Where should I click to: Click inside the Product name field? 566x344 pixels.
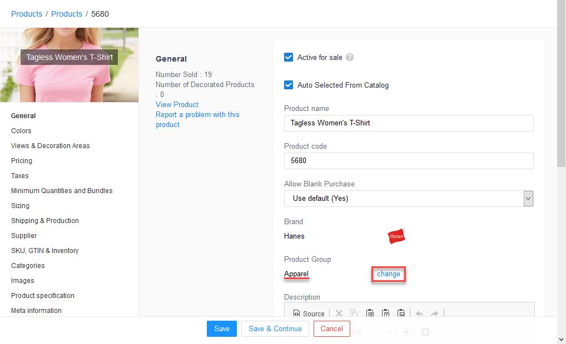point(409,123)
